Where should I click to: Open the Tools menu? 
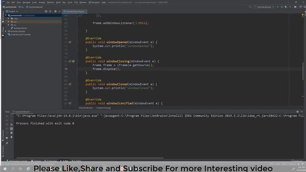(70, 2)
